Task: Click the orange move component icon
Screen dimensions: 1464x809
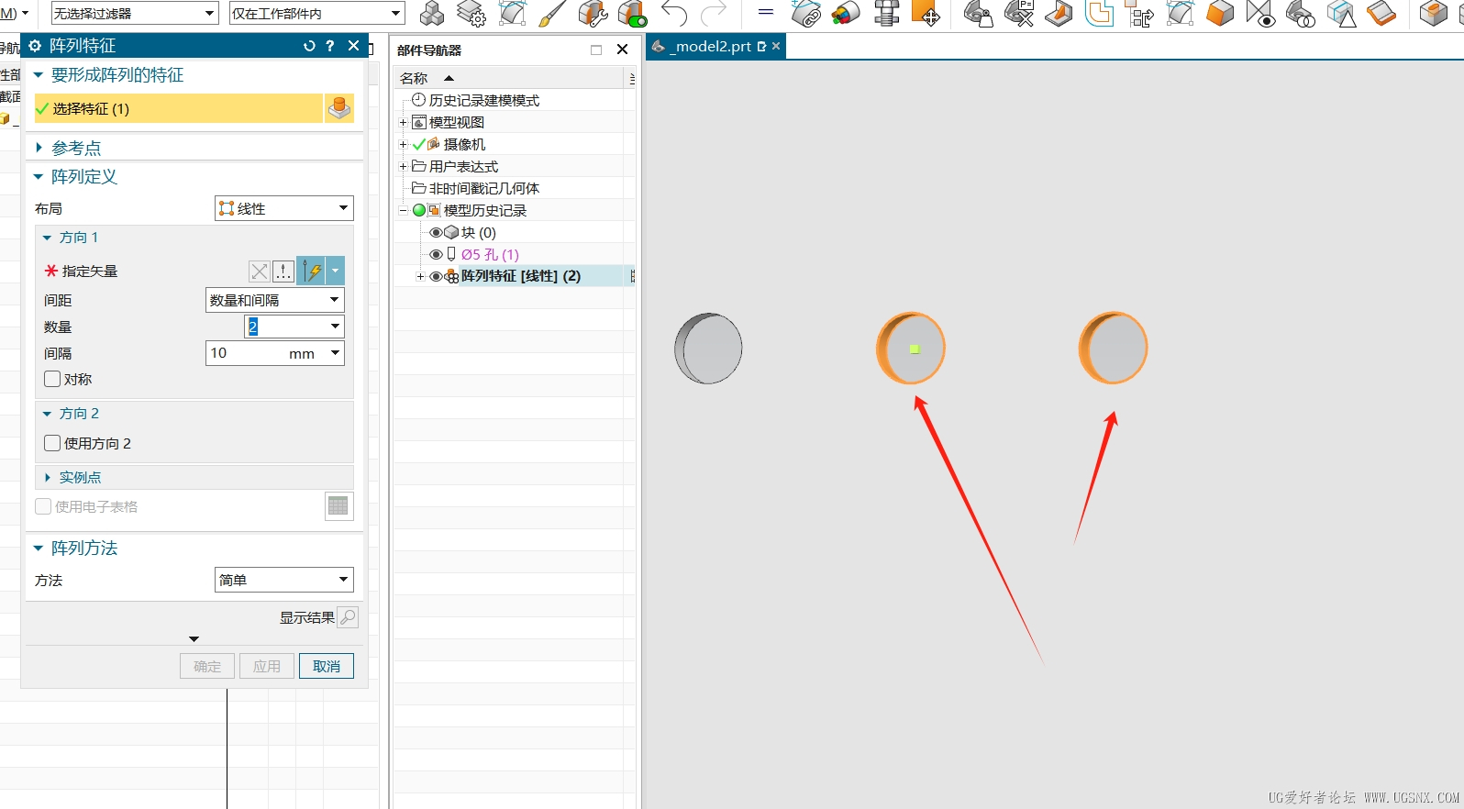Action: pos(926,14)
